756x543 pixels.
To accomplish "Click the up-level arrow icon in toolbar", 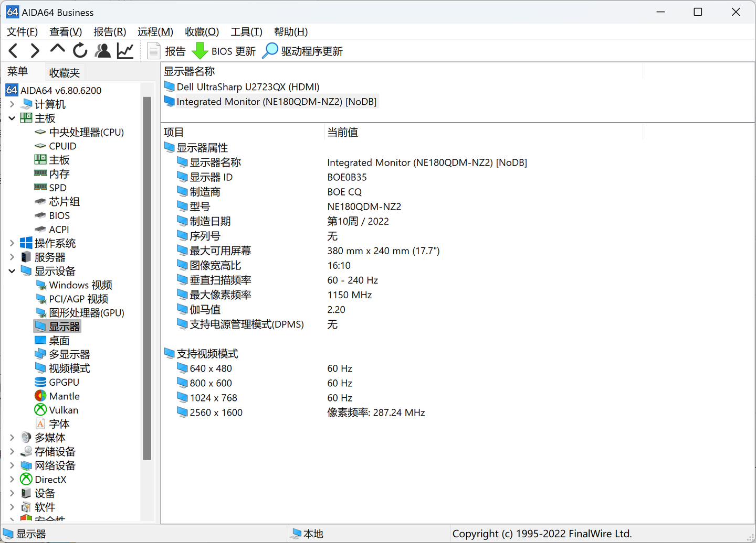I will [57, 50].
